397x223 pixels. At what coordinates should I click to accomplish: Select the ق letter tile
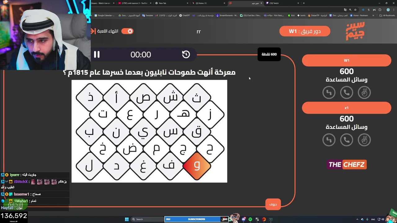click(197, 132)
